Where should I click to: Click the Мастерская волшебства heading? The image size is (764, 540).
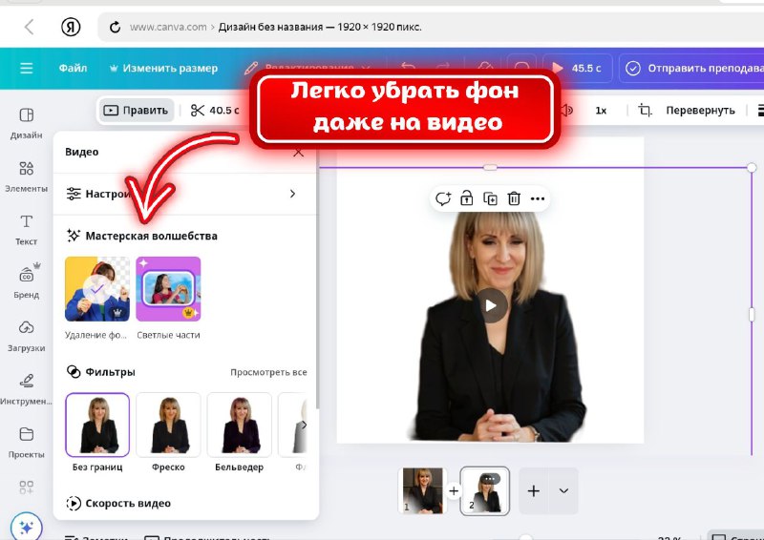tap(152, 237)
